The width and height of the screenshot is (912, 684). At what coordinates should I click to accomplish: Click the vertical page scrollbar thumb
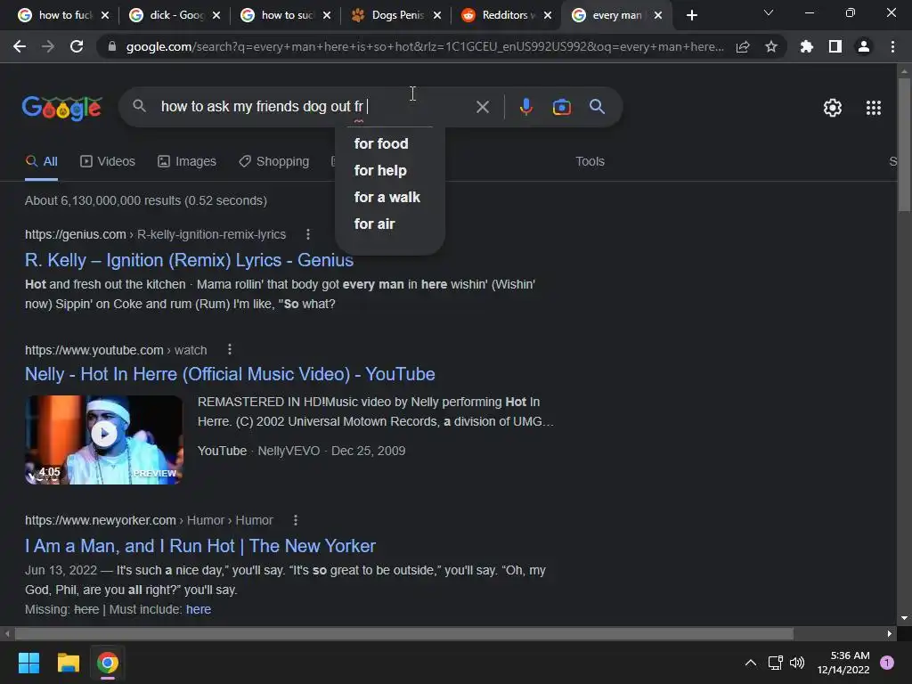coord(904,144)
